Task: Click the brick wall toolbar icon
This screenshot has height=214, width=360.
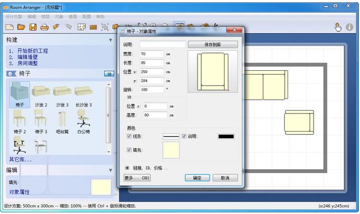Action: (x=93, y=27)
